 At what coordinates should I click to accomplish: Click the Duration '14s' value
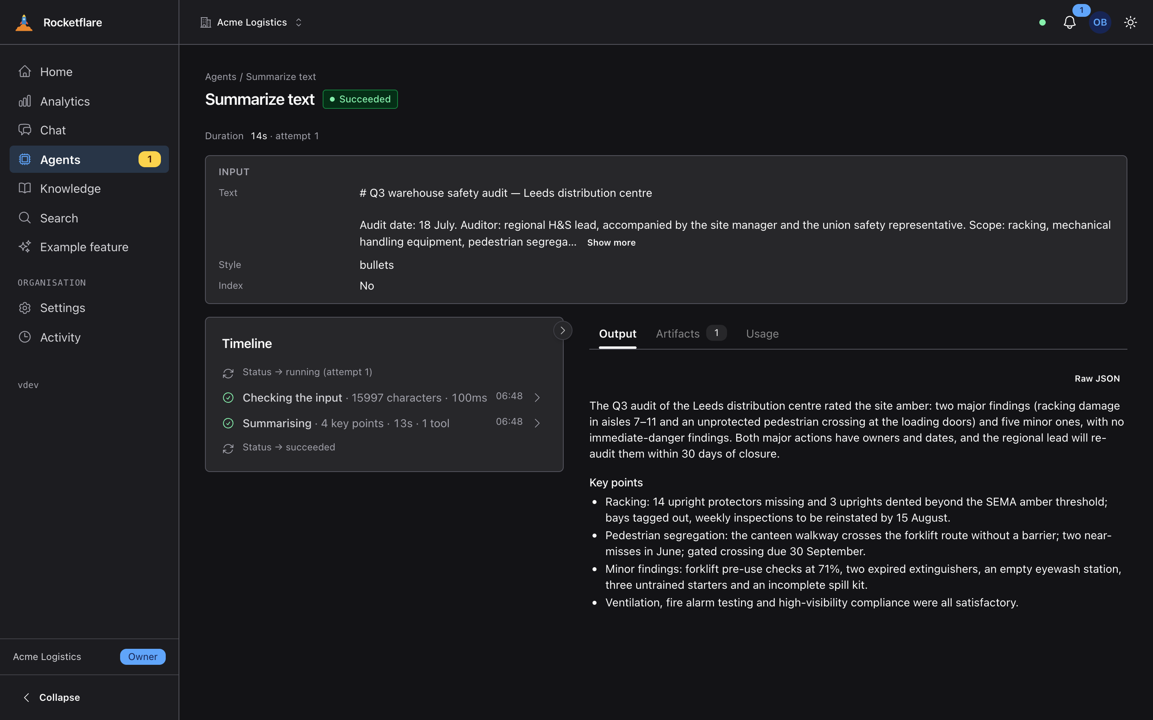coord(259,136)
